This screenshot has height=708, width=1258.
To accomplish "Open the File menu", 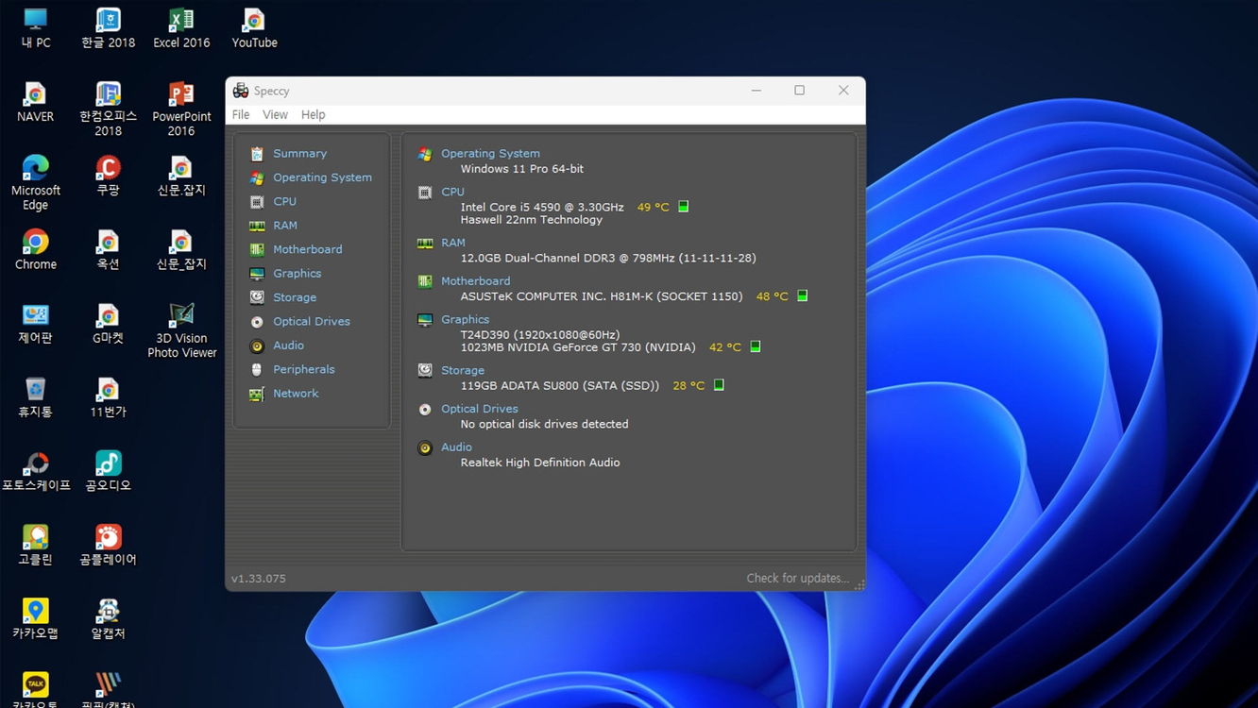I will pos(241,114).
